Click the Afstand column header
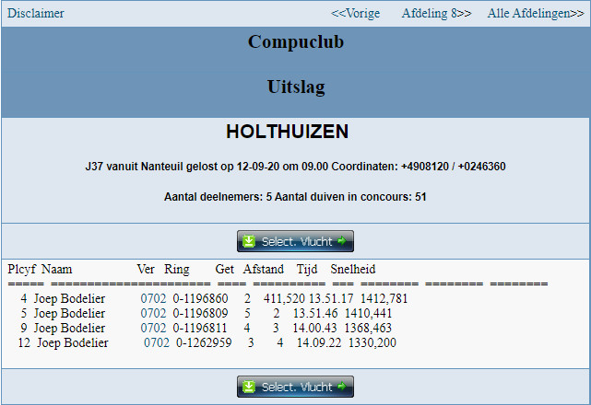This screenshot has height=405, width=591. tap(263, 269)
